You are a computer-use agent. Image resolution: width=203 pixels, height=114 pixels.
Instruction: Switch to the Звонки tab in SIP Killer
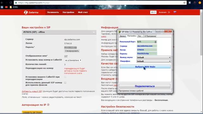tap(122, 36)
